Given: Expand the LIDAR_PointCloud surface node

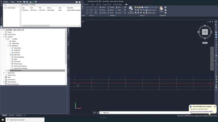Looking at the screenshot, I should pyautogui.click(x=6, y=70).
